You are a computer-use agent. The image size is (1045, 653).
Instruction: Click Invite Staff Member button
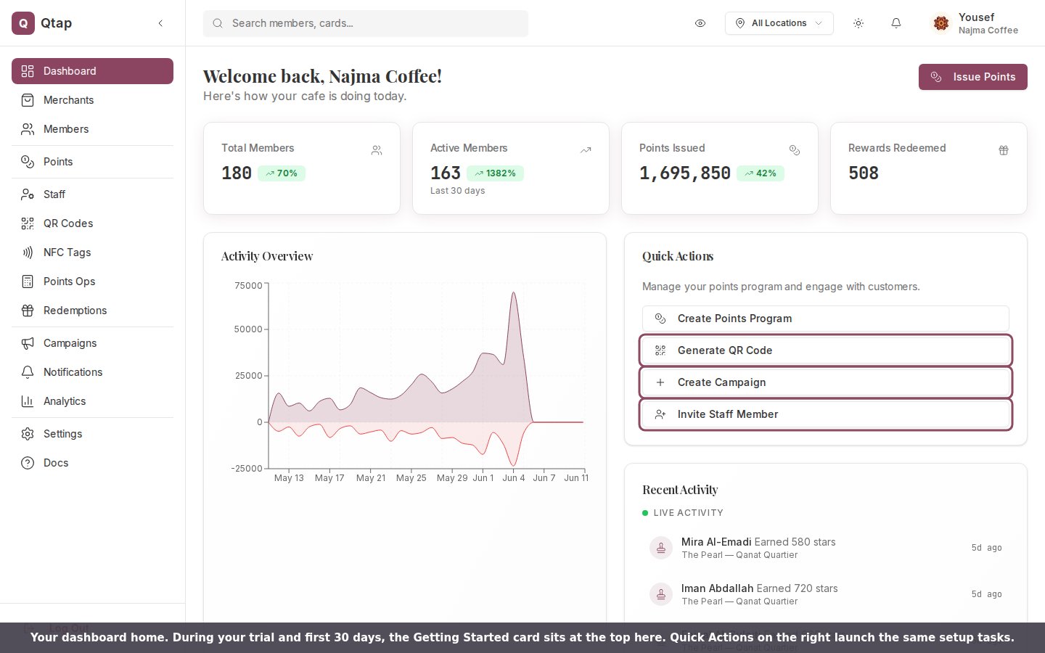pyautogui.click(x=826, y=414)
